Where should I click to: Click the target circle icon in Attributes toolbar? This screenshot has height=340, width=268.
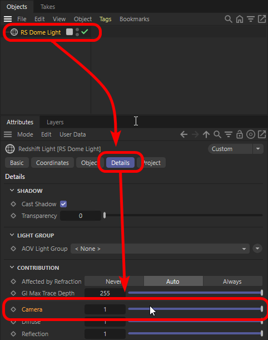tap(251, 134)
